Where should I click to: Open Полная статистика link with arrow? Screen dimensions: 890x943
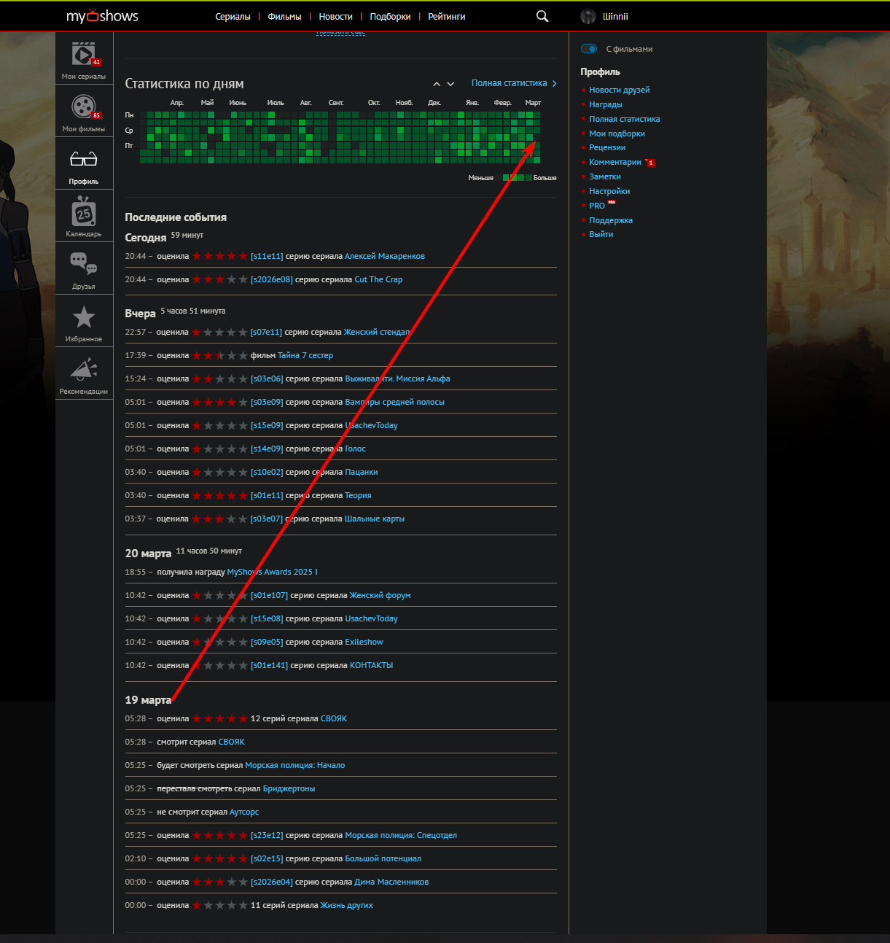514,83
